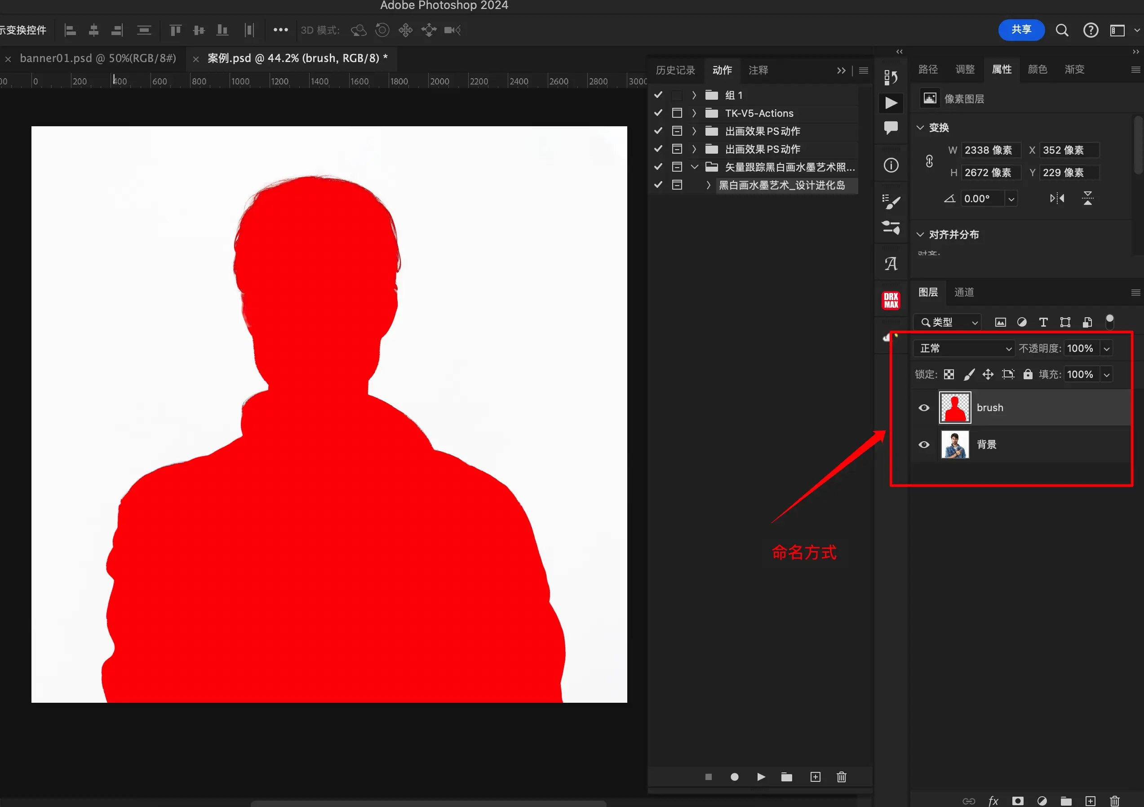Hide the brush layer

[924, 408]
